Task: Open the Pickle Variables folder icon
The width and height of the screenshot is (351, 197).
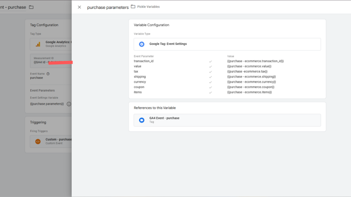Action: coord(133,7)
